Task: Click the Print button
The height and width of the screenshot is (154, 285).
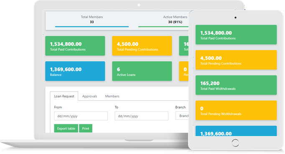Action: [86, 128]
